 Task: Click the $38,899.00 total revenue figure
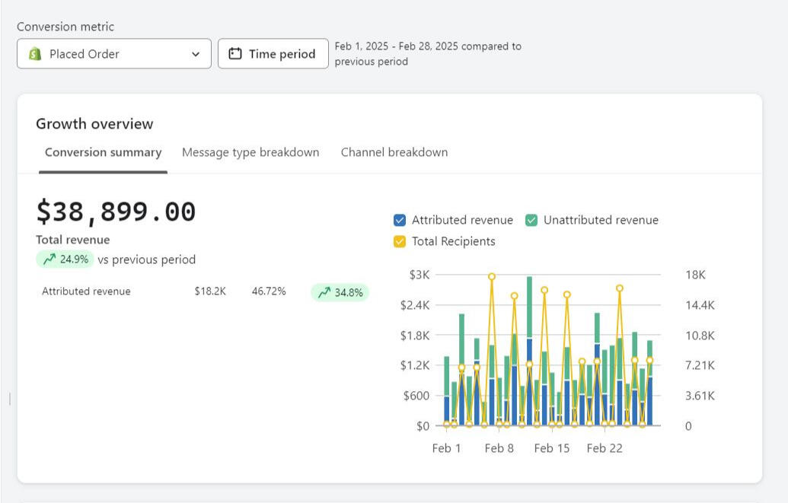[116, 212]
